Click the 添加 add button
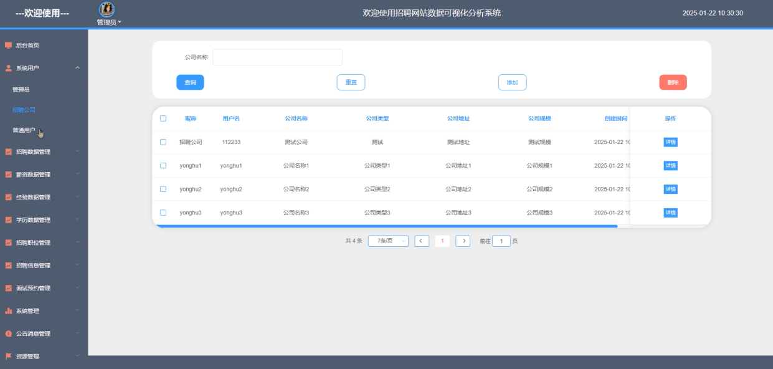 (x=512, y=82)
